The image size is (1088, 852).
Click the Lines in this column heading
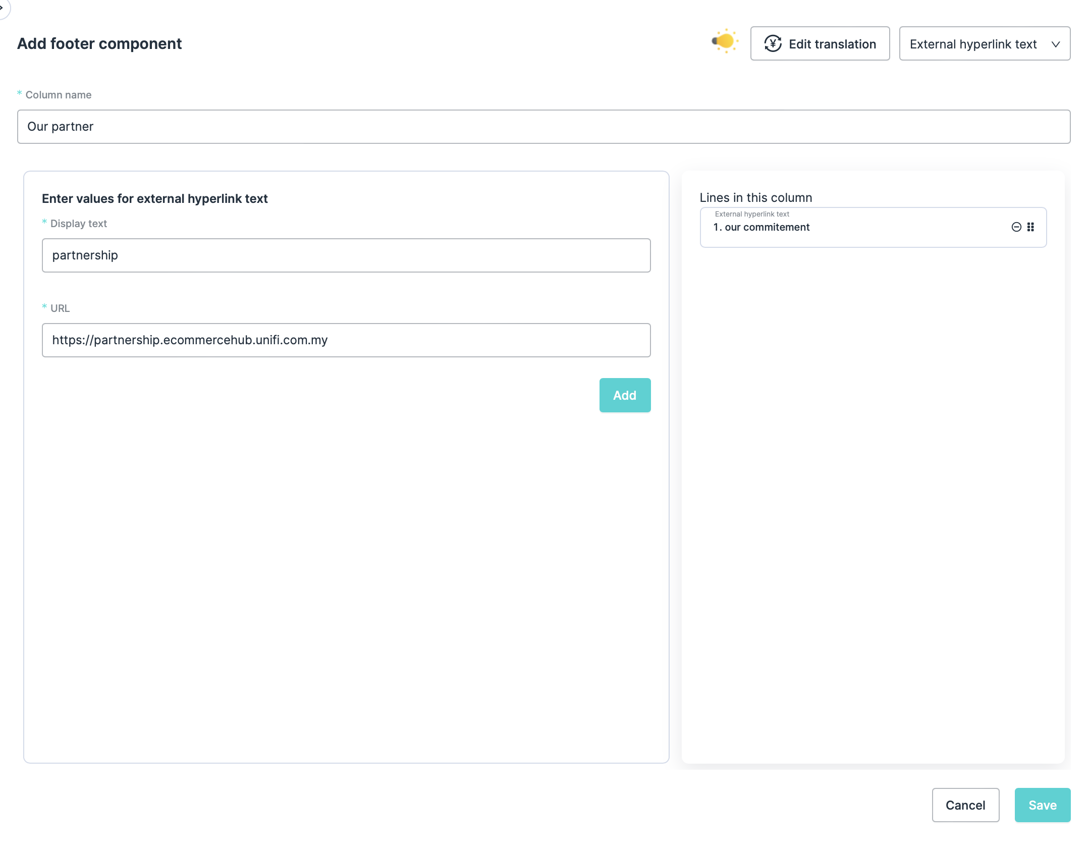tap(755, 198)
